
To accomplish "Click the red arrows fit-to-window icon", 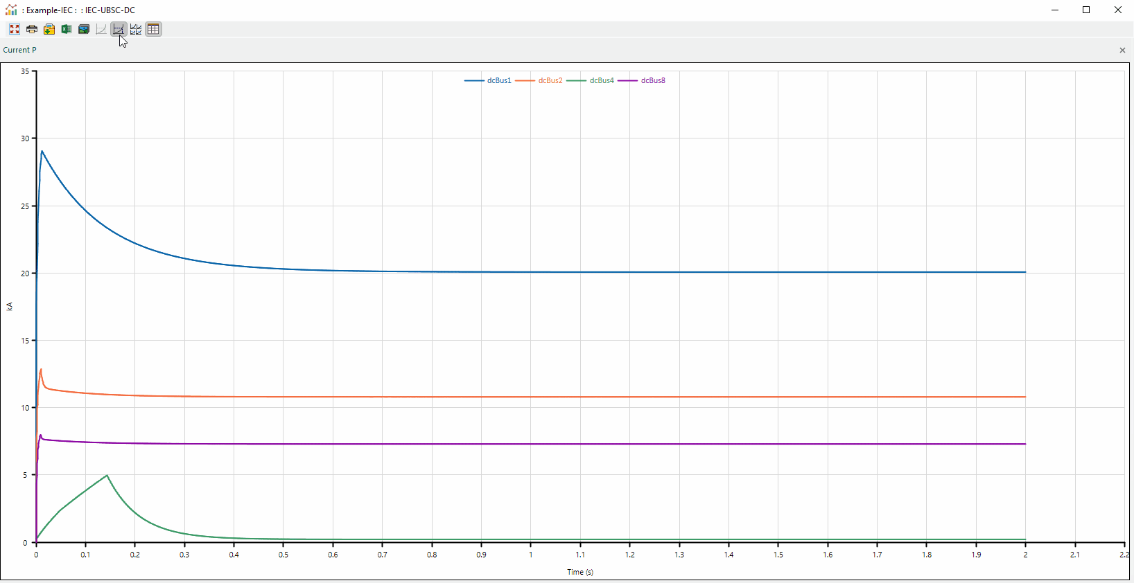I will (x=15, y=29).
